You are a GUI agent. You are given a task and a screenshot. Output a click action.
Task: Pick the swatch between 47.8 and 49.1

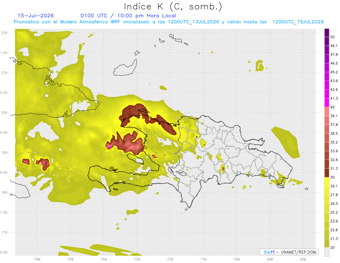327,50
